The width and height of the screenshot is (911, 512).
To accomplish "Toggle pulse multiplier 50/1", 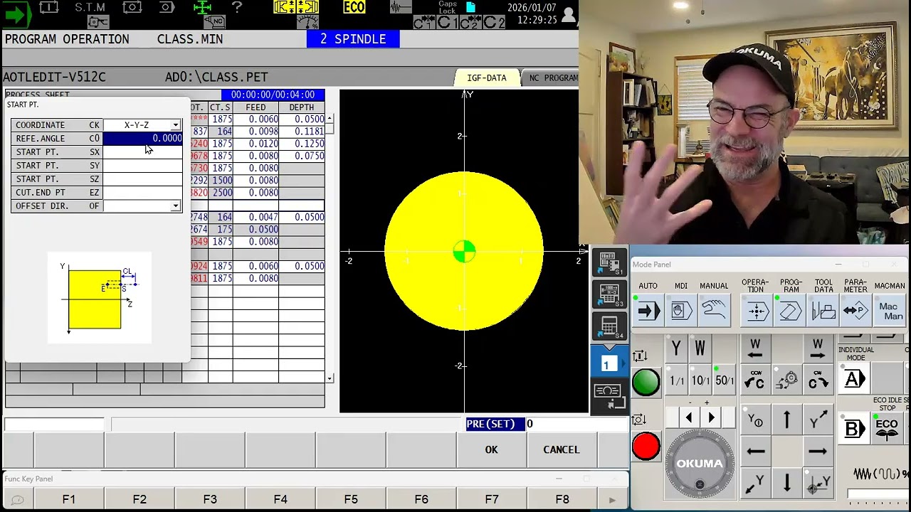I will pyautogui.click(x=725, y=381).
